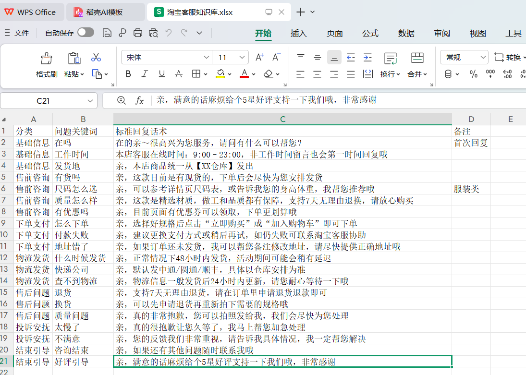Image resolution: width=526 pixels, height=375 pixels.
Task: Apply Underline formatting
Action: [162, 74]
